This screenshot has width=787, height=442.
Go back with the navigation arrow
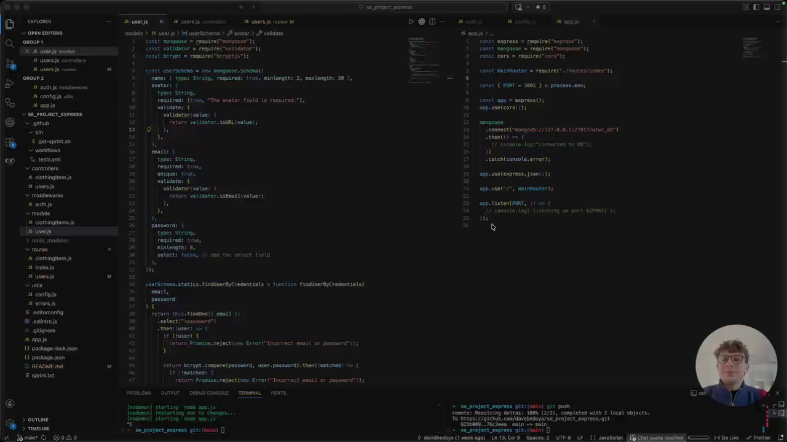242,7
